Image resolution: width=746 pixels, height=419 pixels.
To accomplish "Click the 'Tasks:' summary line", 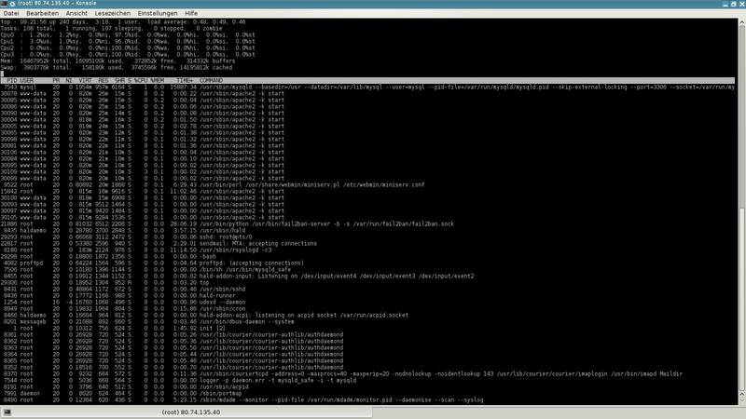I will point(112,29).
